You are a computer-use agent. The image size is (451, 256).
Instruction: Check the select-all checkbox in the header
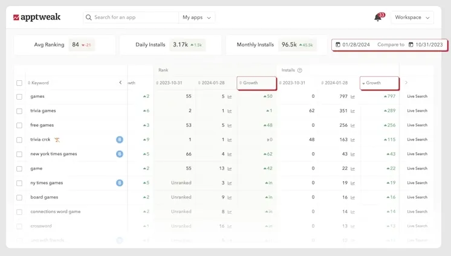[19, 83]
